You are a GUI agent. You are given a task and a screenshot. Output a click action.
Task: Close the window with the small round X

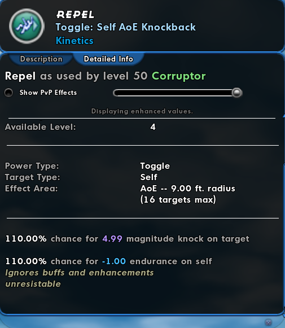(x=268, y=322)
